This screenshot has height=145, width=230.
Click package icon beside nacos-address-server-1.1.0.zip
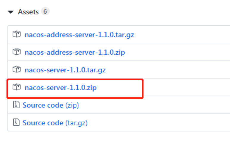17,52
